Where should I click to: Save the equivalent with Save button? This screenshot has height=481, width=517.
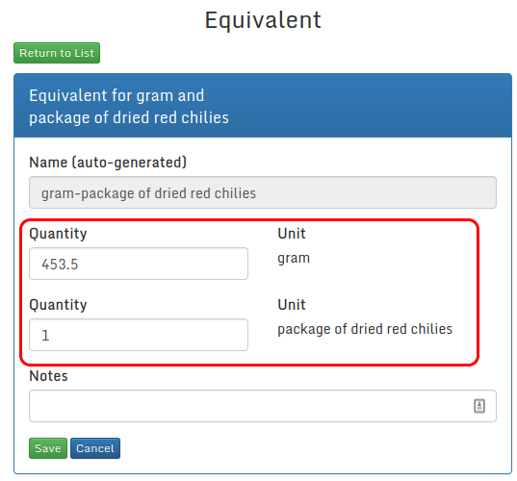tap(48, 448)
